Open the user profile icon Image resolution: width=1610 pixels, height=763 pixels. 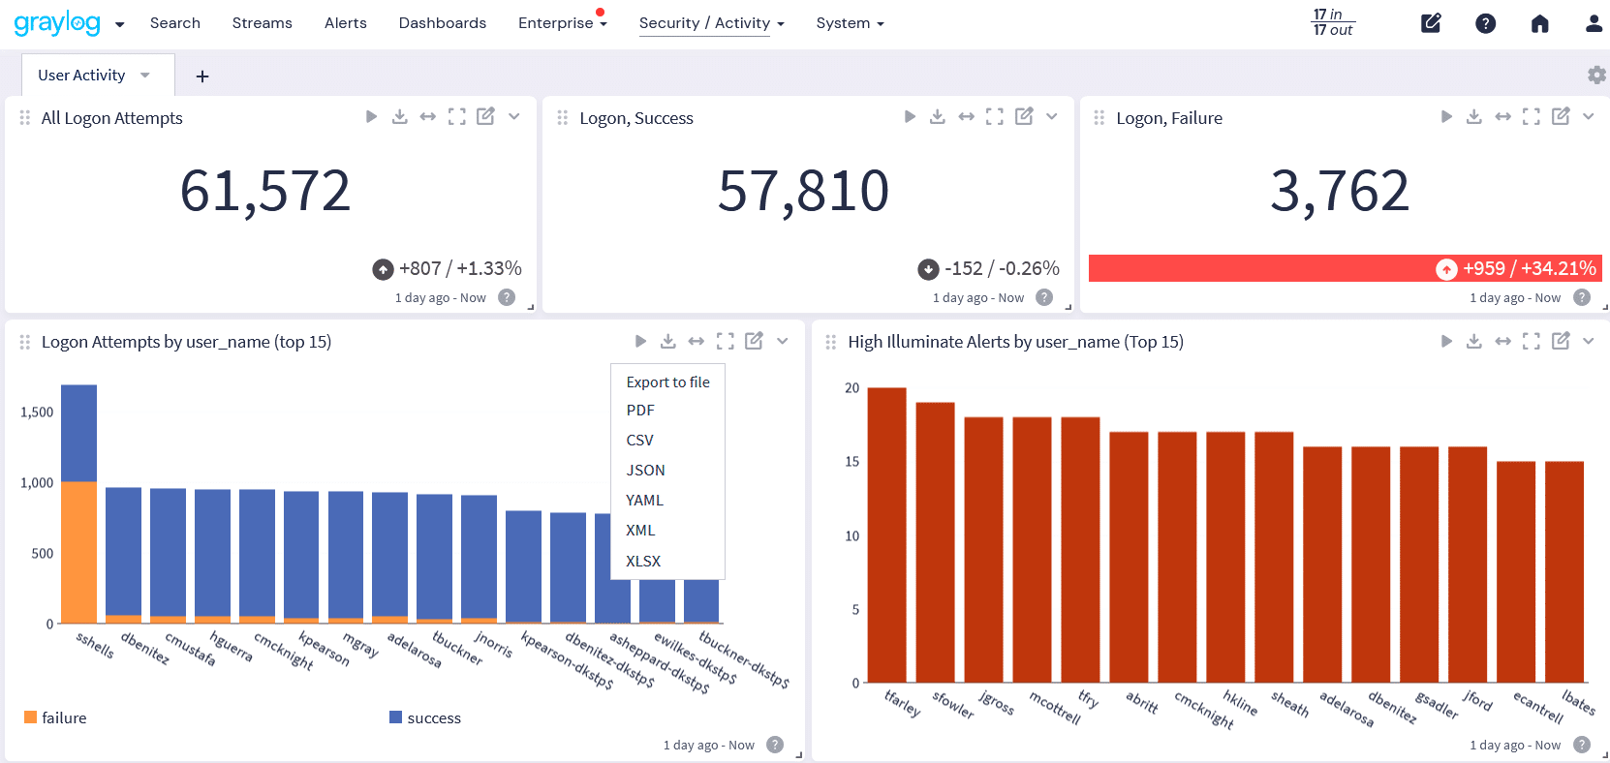tap(1594, 23)
